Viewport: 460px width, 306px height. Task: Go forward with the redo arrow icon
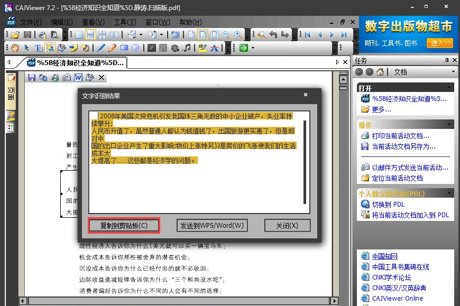click(x=285, y=35)
